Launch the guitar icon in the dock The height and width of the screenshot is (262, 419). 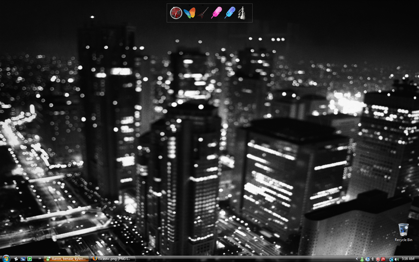coord(203,13)
